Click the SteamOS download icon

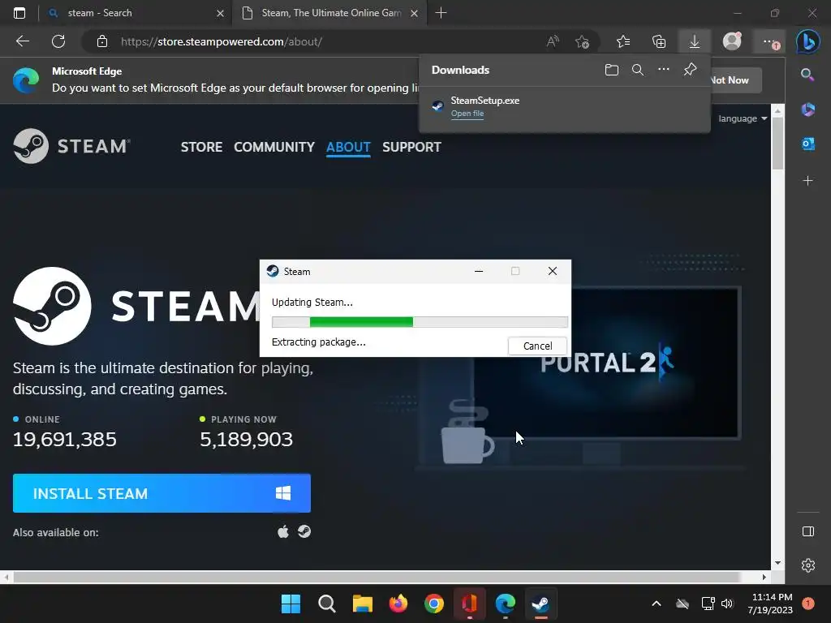click(x=304, y=531)
